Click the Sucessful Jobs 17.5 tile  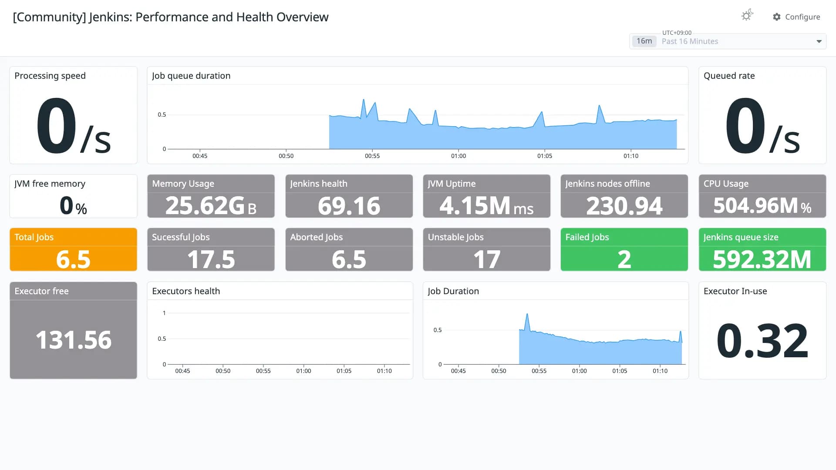211,250
